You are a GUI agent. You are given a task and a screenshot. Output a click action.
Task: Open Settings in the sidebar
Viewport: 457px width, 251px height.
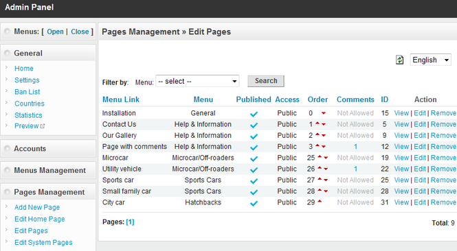pos(27,80)
